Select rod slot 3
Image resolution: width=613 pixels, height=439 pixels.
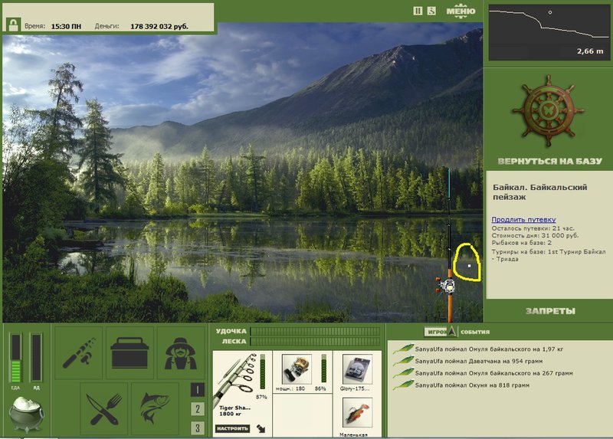(198, 428)
